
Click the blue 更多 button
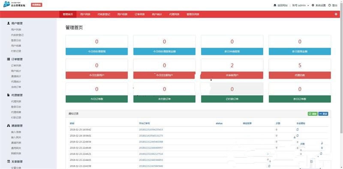click(x=323, y=114)
